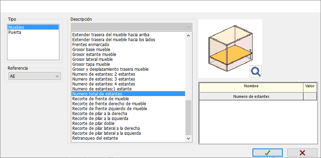The image size is (321, 158).
Task: Select Grosor tapa mueble
Action: (x=128, y=64)
